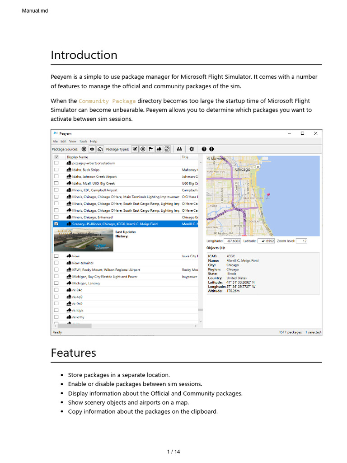Click the Zoom level input field
347x463 pixels.
[302, 241]
